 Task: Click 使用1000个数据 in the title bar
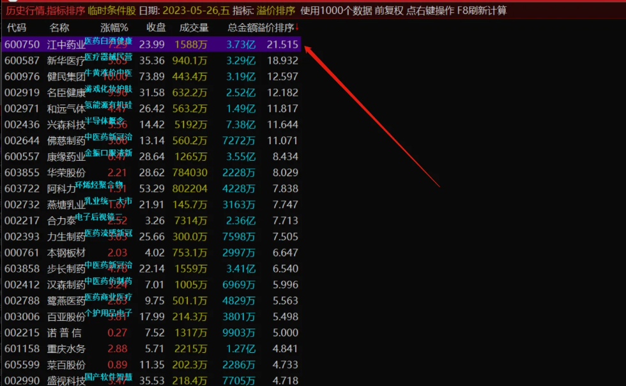coord(336,11)
